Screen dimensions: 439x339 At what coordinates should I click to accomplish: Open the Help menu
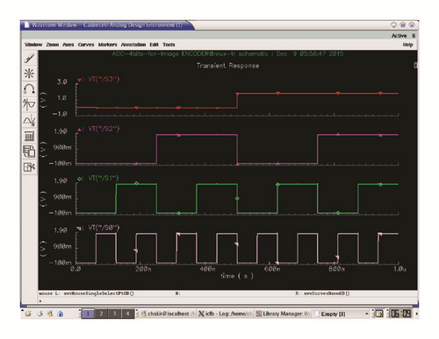click(407, 45)
